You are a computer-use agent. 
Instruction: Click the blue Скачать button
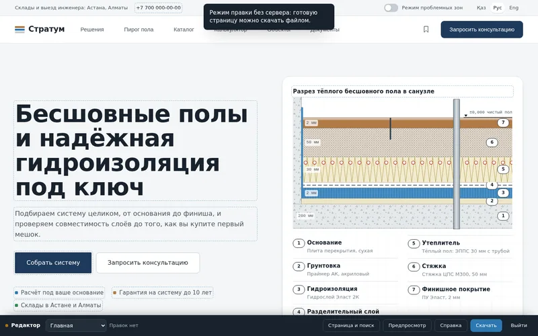coord(486,325)
